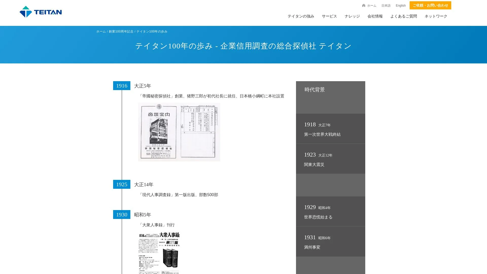Click the 帝探案内 pamphlet image

pos(179,132)
